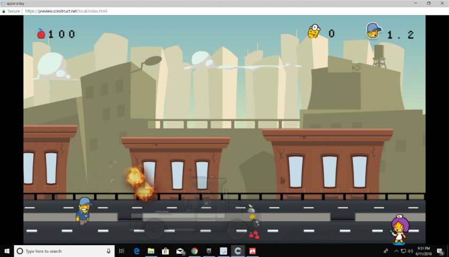Open File Explorer from the taskbar
This screenshot has width=449, height=257.
(x=151, y=251)
